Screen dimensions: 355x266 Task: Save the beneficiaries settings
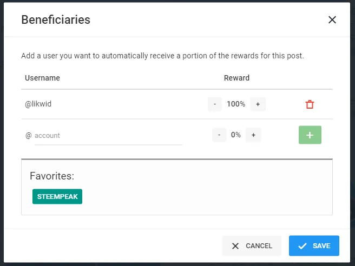314,245
